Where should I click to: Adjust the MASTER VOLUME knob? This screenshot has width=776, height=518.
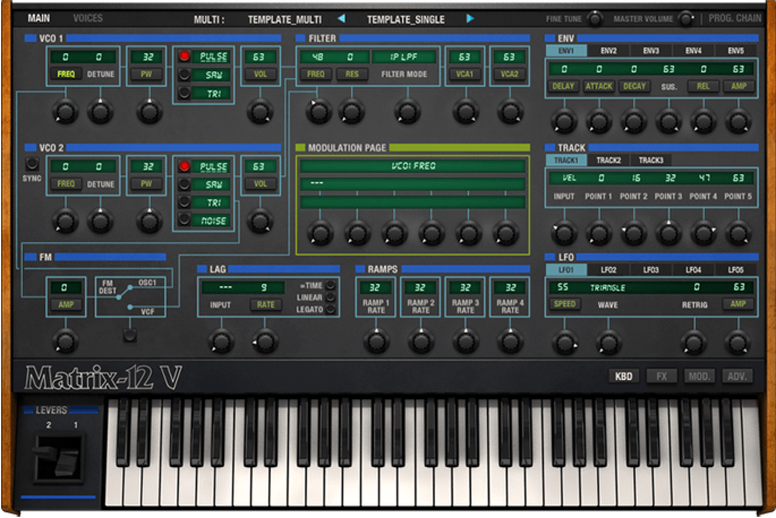click(x=686, y=19)
